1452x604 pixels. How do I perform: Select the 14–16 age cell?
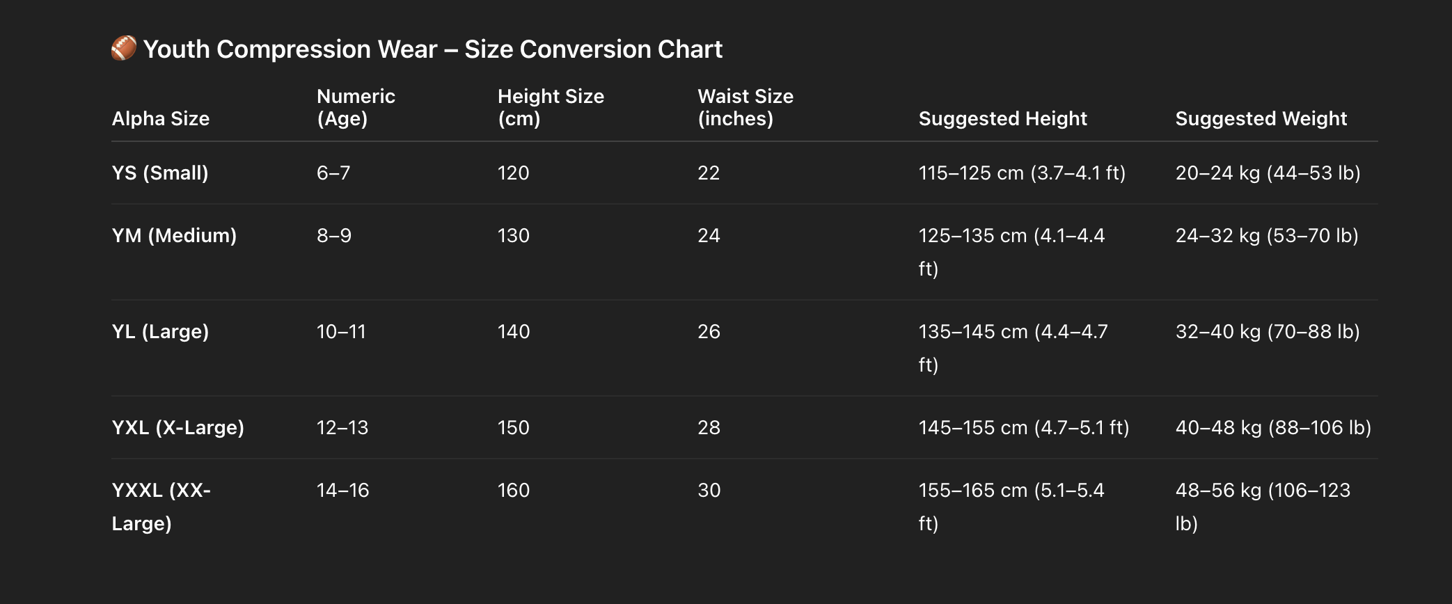pos(342,490)
